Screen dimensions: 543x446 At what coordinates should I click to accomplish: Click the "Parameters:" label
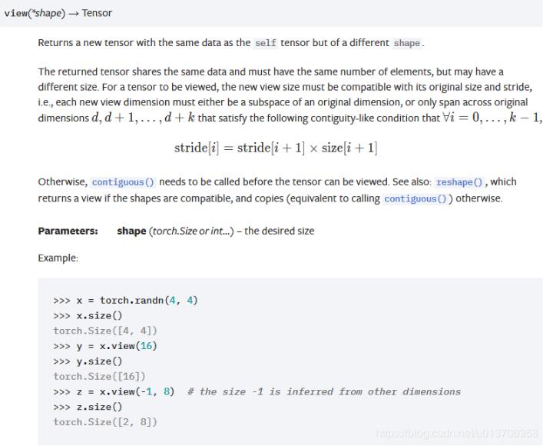click(68, 231)
